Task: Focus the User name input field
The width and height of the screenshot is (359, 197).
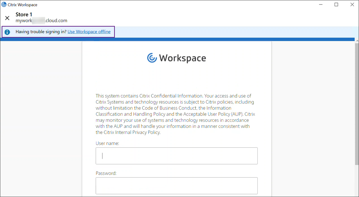Action: click(x=176, y=156)
